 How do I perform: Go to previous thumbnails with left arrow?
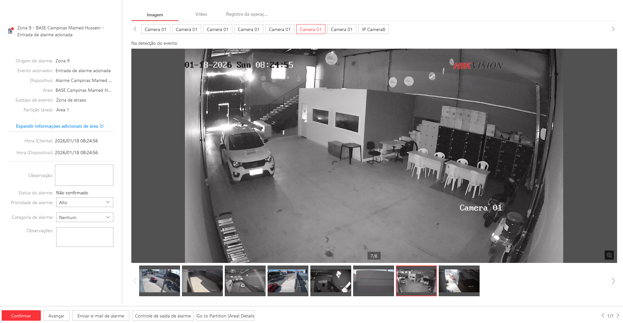pos(135,281)
